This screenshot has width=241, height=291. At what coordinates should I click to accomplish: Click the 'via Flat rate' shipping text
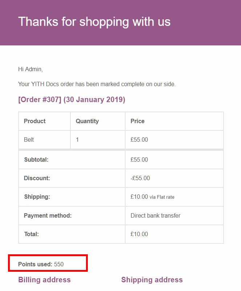point(162,197)
